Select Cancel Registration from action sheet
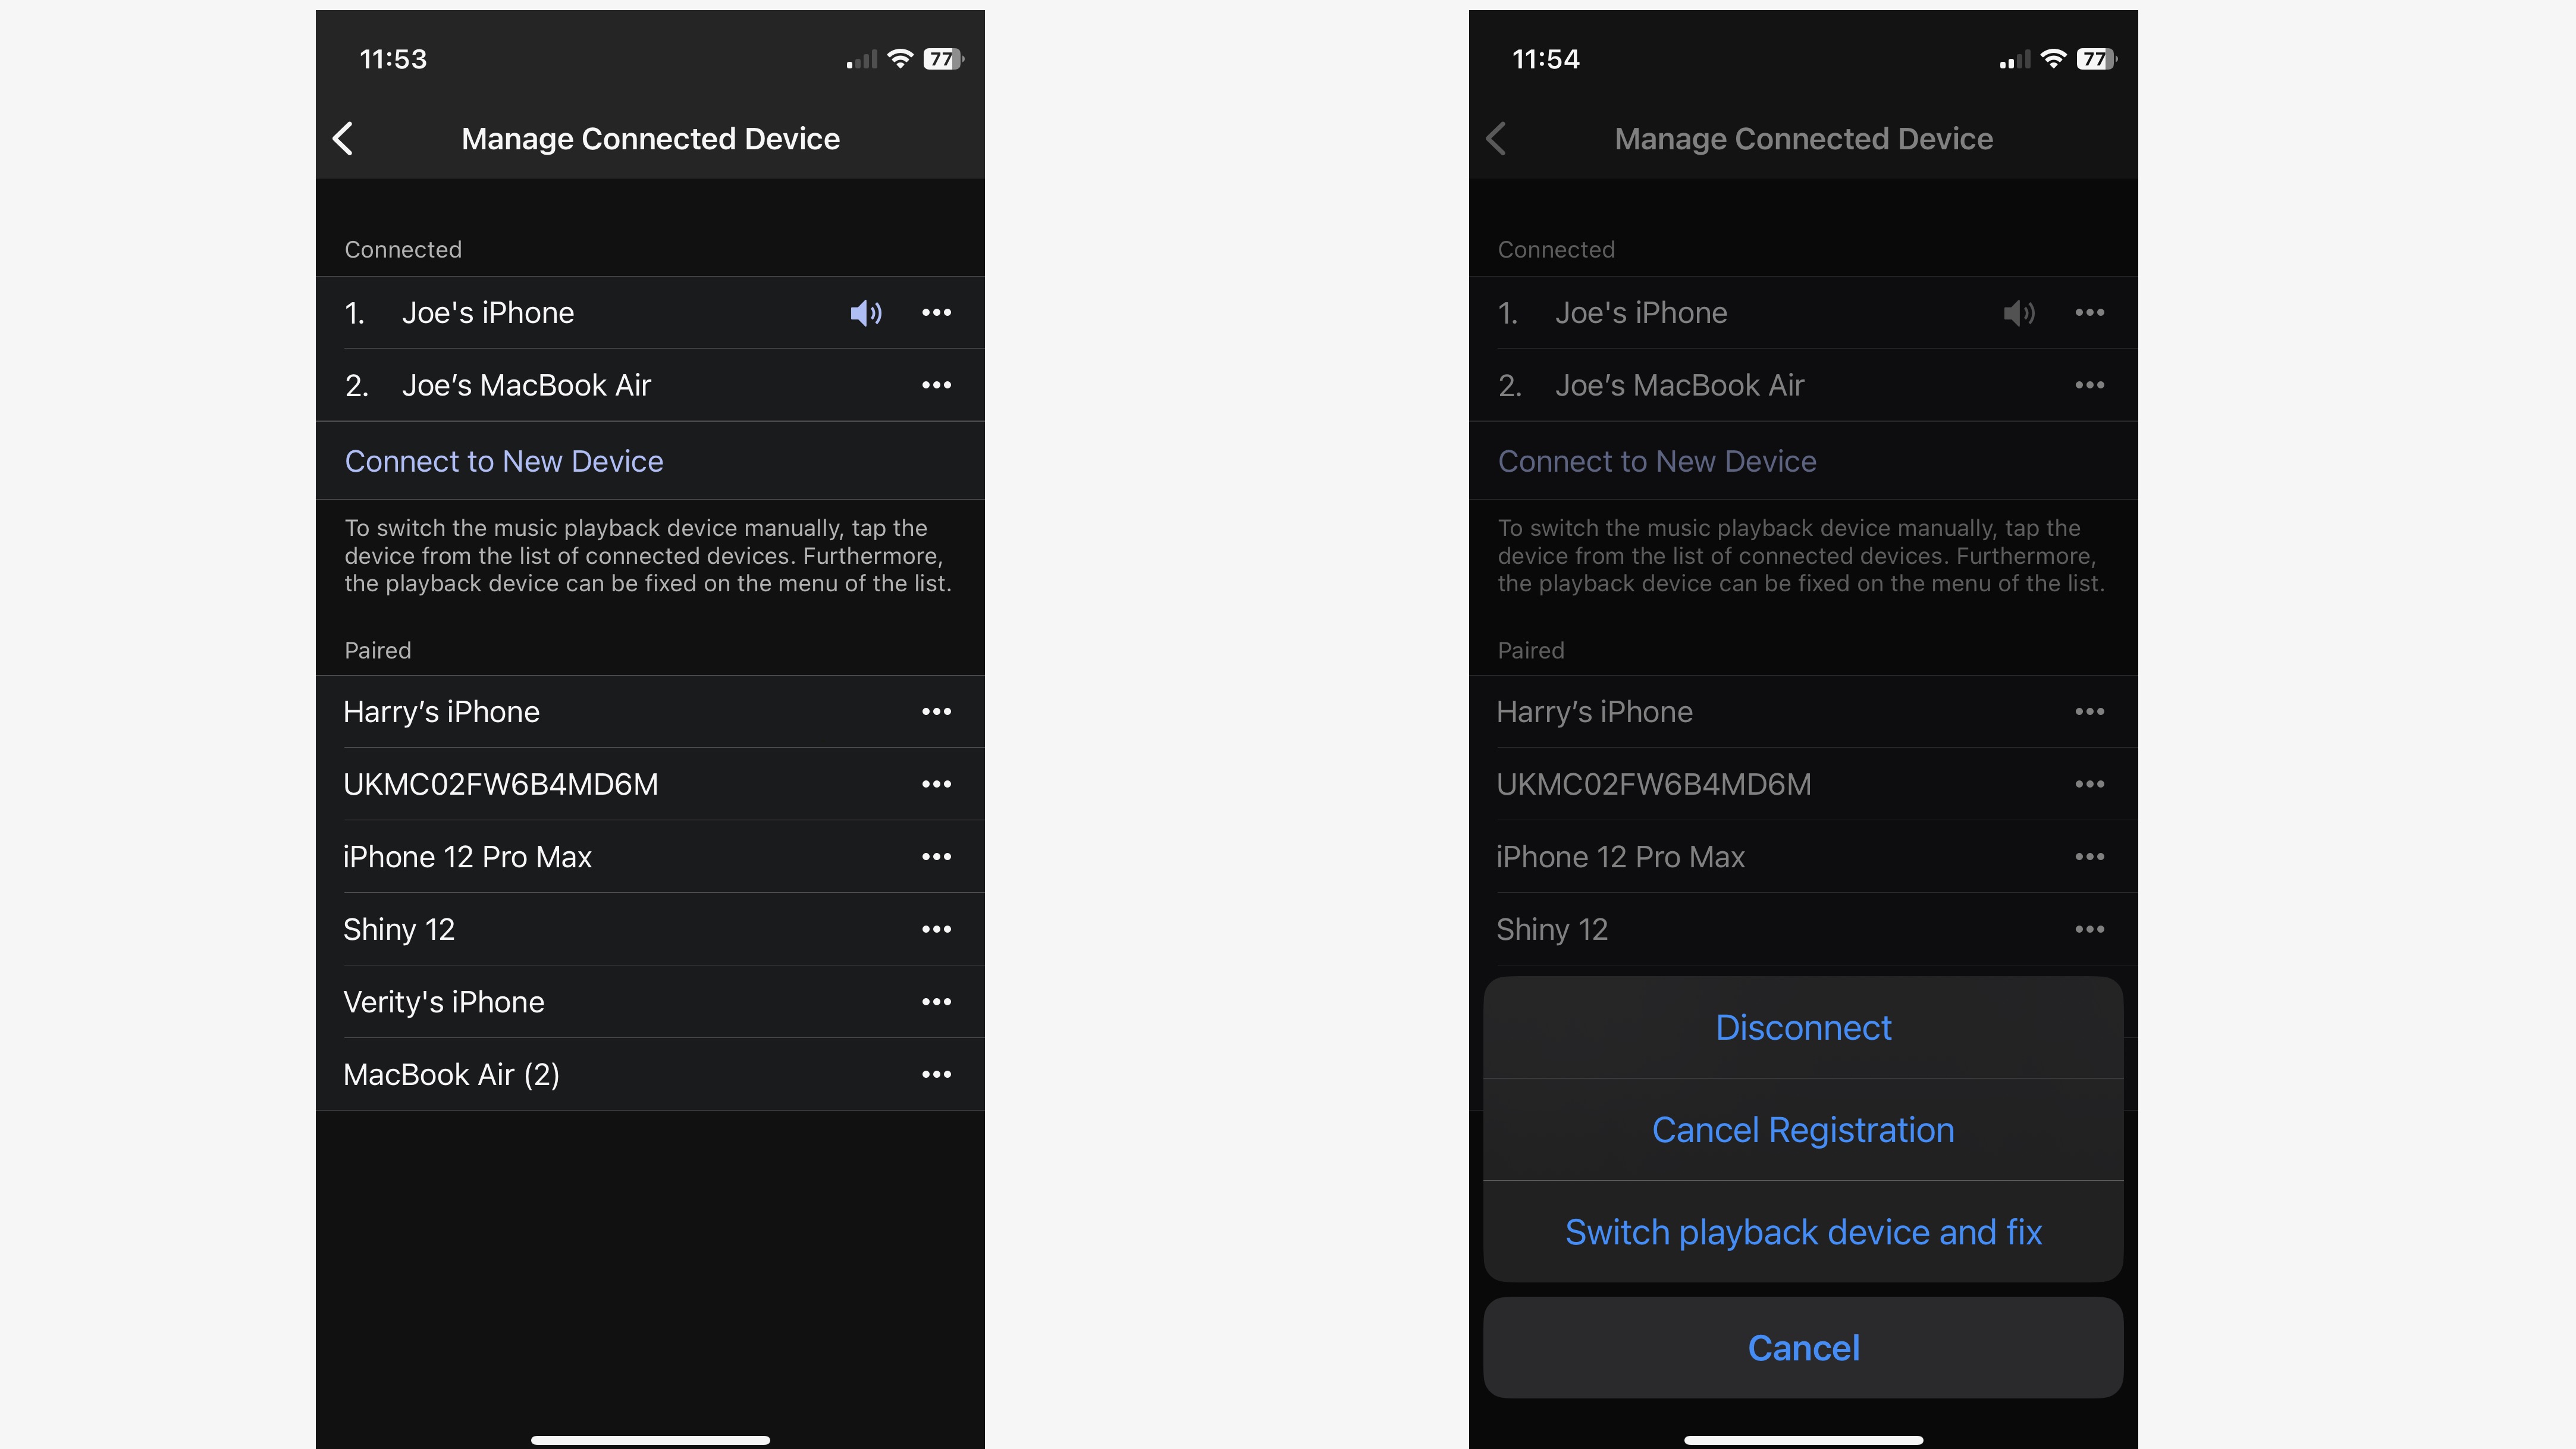The height and width of the screenshot is (1449, 2576). 1803,1129
